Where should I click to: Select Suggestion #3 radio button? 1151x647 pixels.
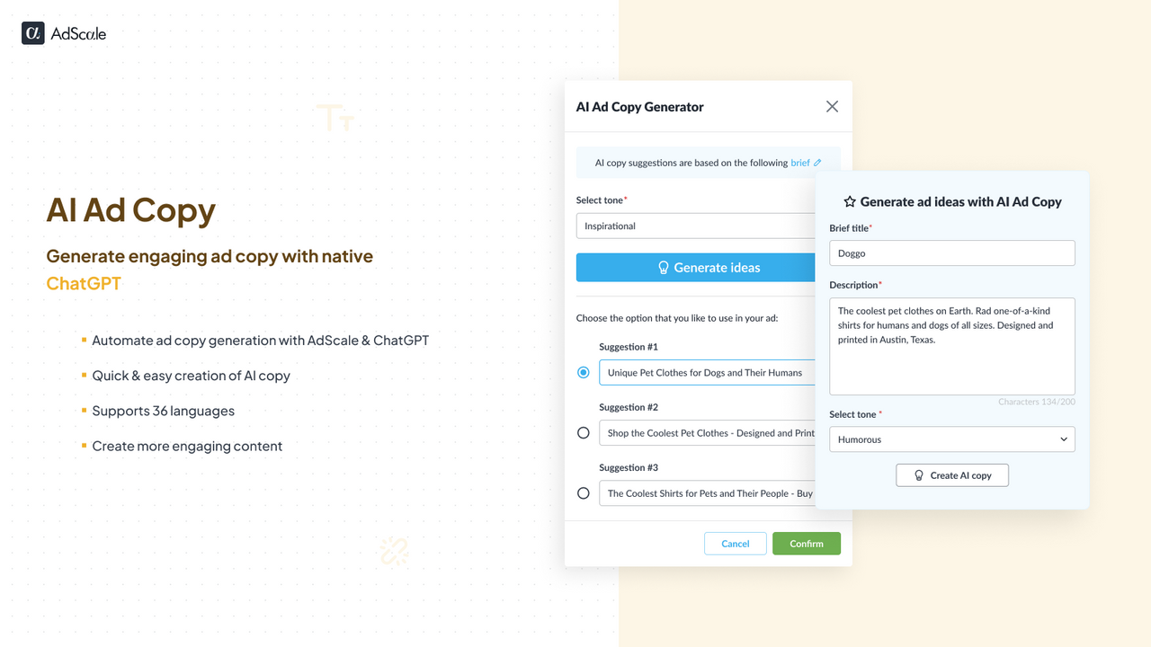point(584,492)
